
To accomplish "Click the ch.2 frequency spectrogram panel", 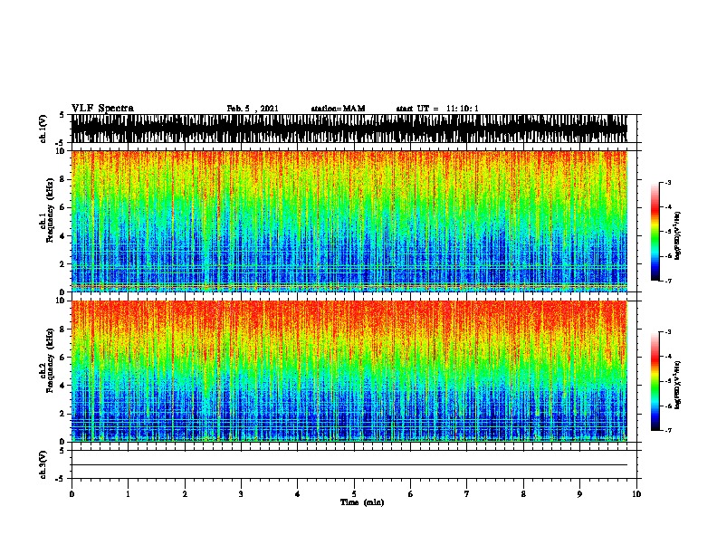I will pyautogui.click(x=349, y=371).
